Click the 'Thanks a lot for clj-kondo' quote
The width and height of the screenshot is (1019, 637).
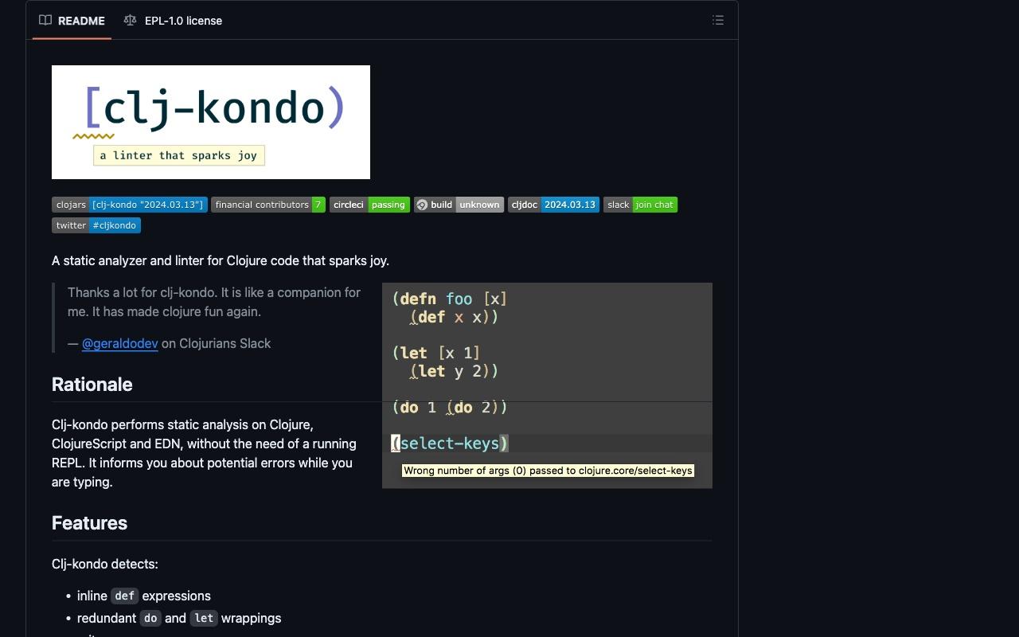[x=214, y=302]
